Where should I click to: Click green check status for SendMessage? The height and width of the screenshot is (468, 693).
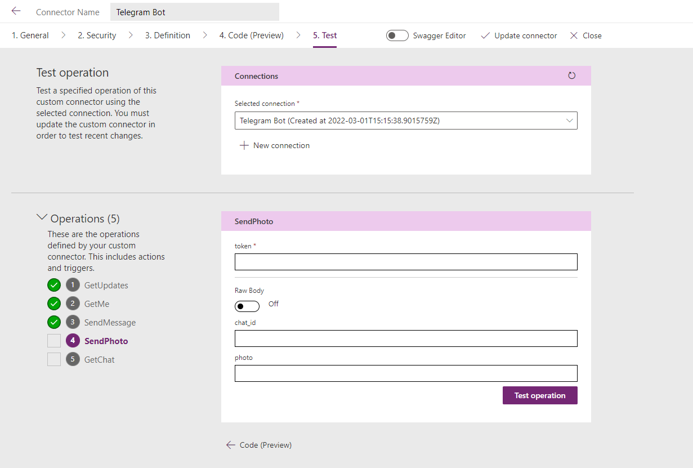click(x=54, y=322)
